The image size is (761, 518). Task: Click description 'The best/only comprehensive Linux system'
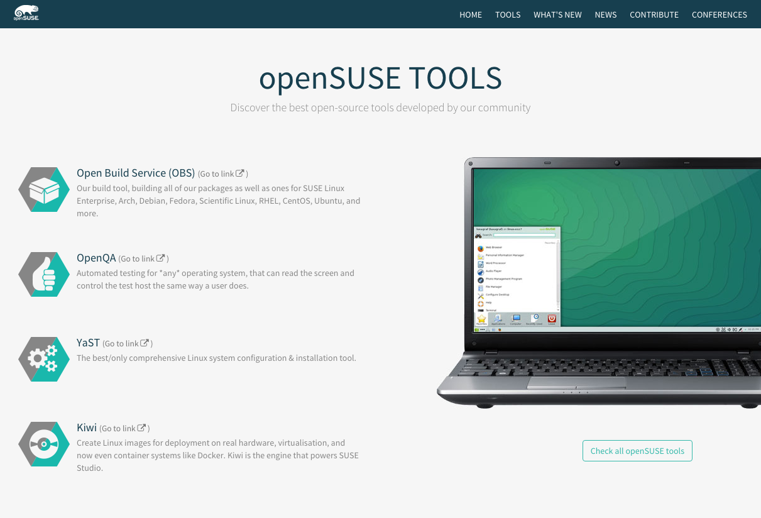pyautogui.click(x=216, y=358)
